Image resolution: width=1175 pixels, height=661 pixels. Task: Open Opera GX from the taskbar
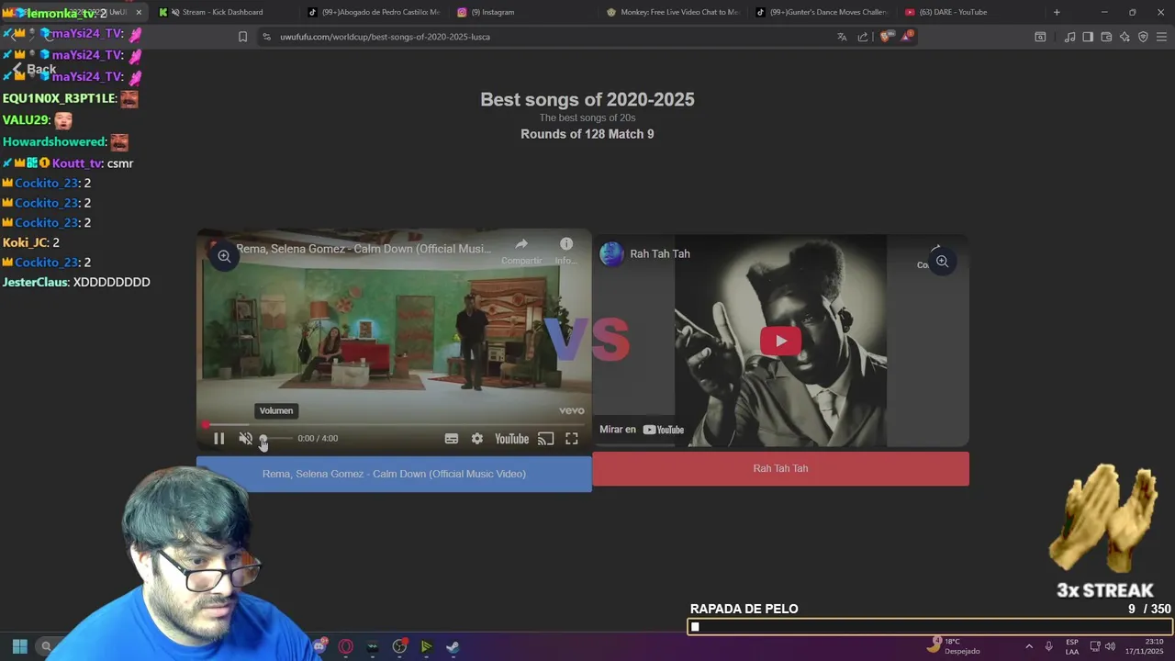pos(346,646)
